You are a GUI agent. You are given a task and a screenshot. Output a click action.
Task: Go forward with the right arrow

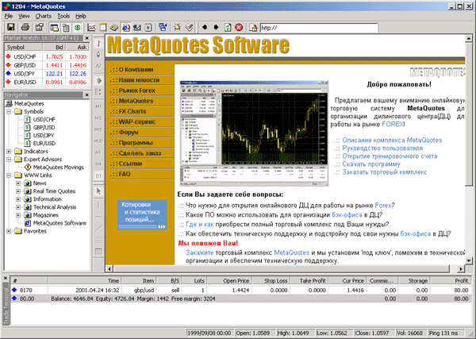pyautogui.click(x=216, y=28)
